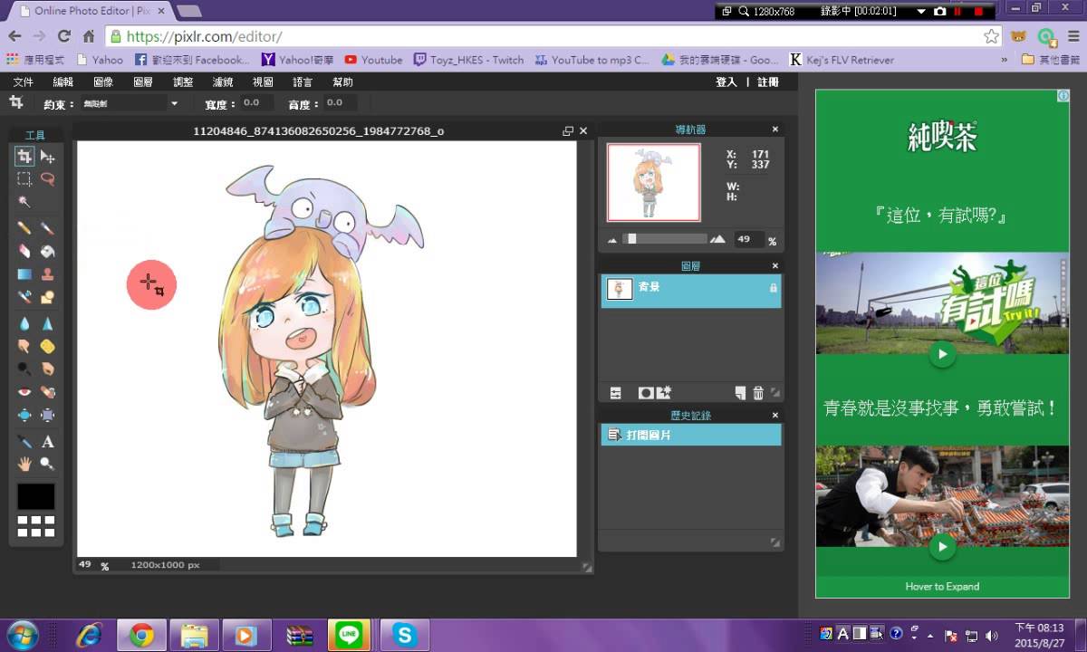
Task: Click the 登入 login link
Action: tap(726, 81)
